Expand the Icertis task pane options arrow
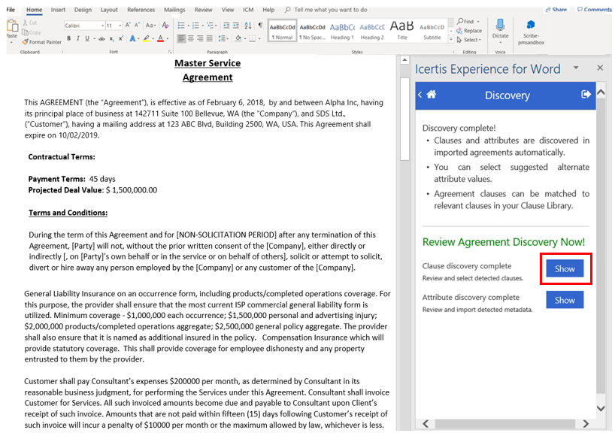 click(x=576, y=68)
